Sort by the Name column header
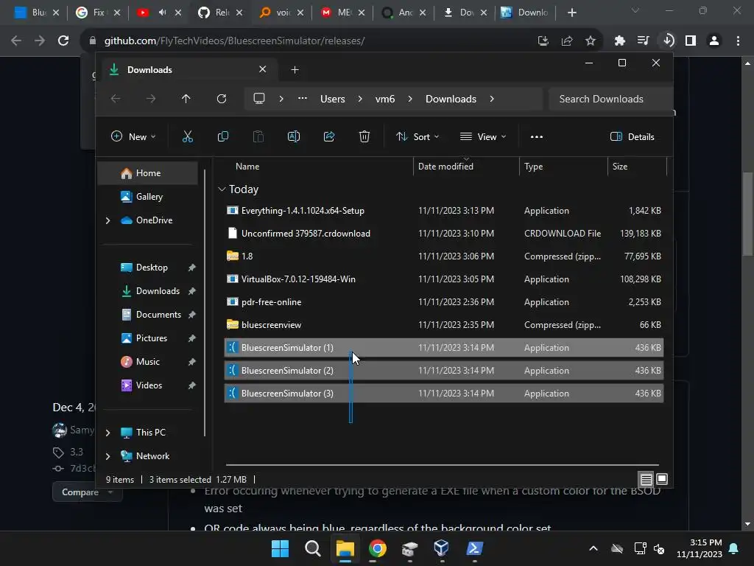The width and height of the screenshot is (754, 566). coord(247,167)
